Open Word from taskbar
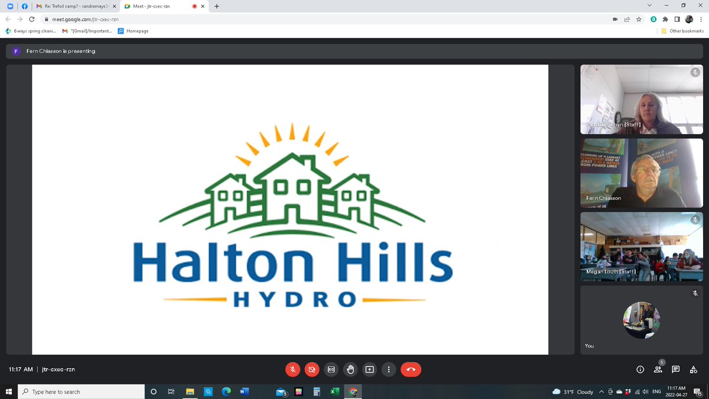Image resolution: width=709 pixels, height=399 pixels. (x=243, y=391)
